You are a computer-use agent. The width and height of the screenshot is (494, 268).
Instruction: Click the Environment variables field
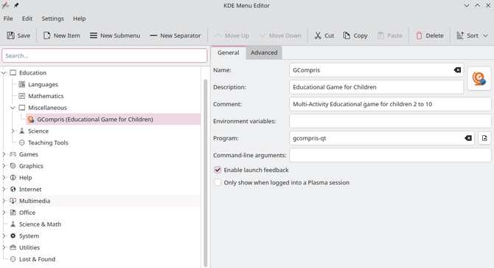click(x=390, y=121)
